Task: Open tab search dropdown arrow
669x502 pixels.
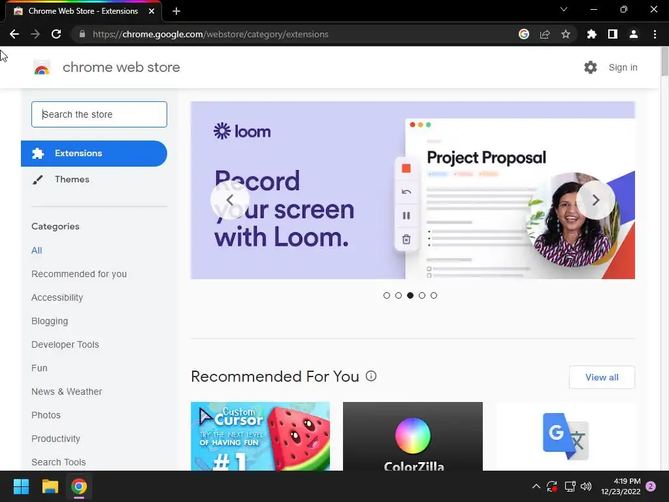Action: pyautogui.click(x=564, y=9)
